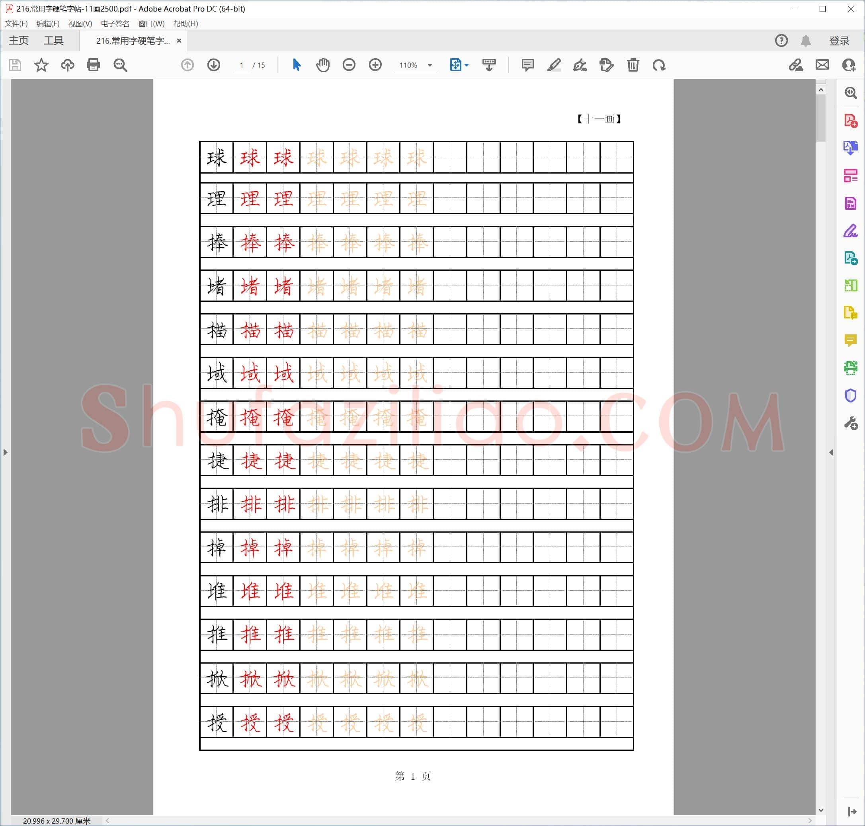Click the Save file icon
The width and height of the screenshot is (865, 826).
[x=15, y=65]
